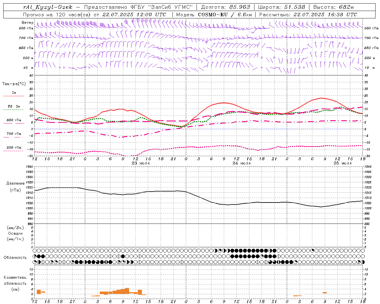Click the 'Тем-ра(°C)' temperature panel label
Image resolution: width=380 pixels, height=304 pixels.
point(14,84)
